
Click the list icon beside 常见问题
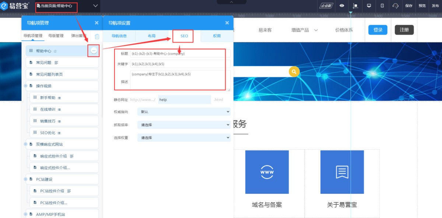(x=56, y=63)
